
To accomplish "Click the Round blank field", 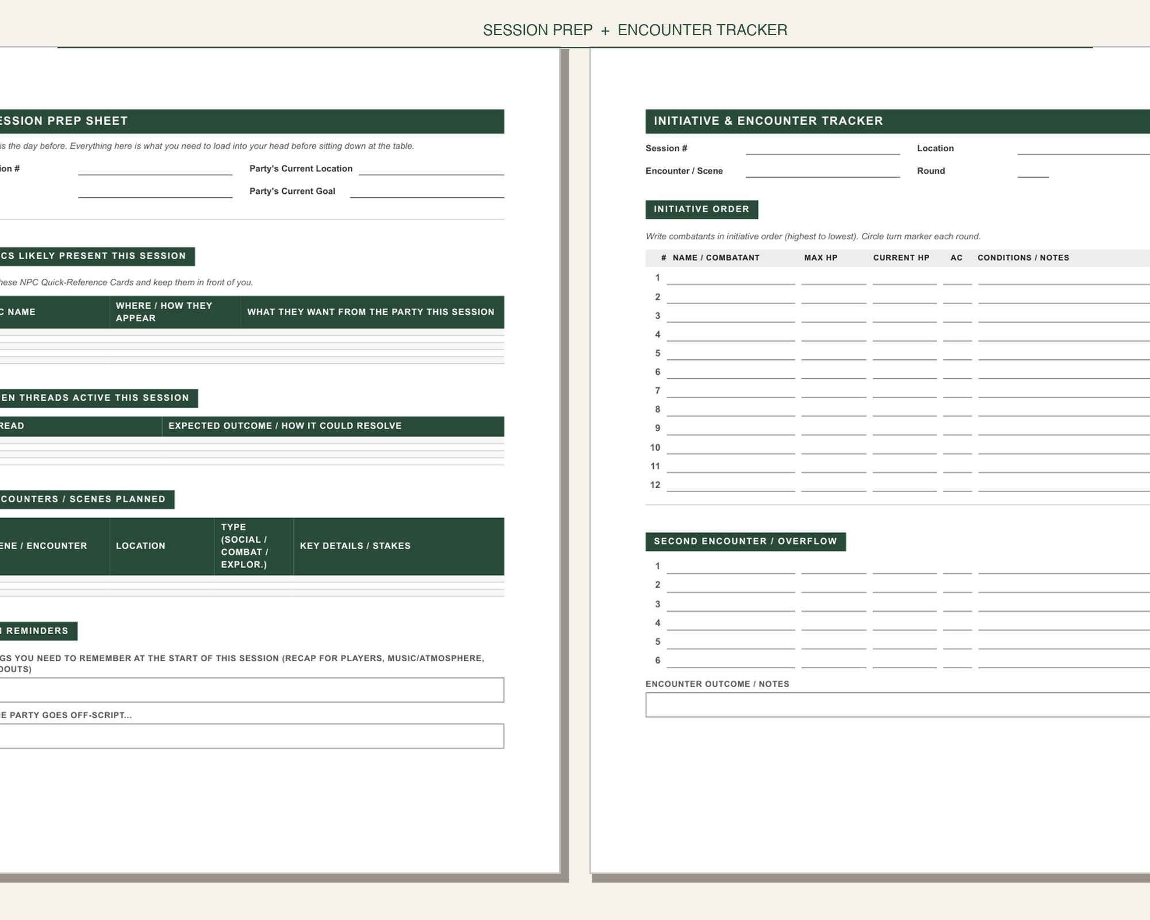I will click(x=1033, y=171).
